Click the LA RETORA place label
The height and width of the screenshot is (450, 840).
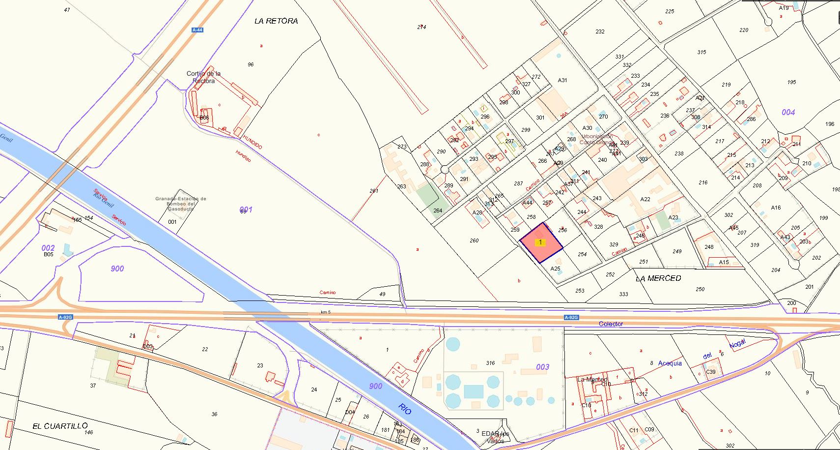click(276, 21)
